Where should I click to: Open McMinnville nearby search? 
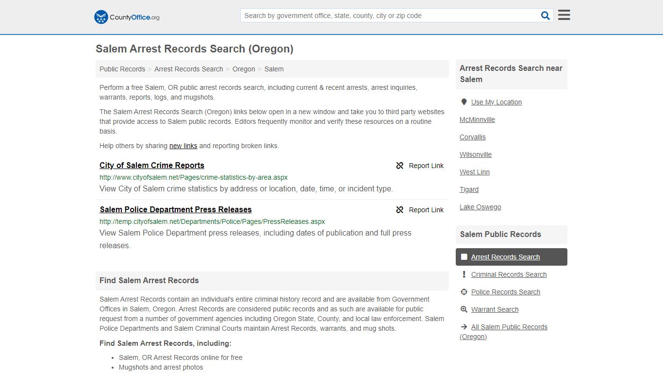(x=478, y=119)
